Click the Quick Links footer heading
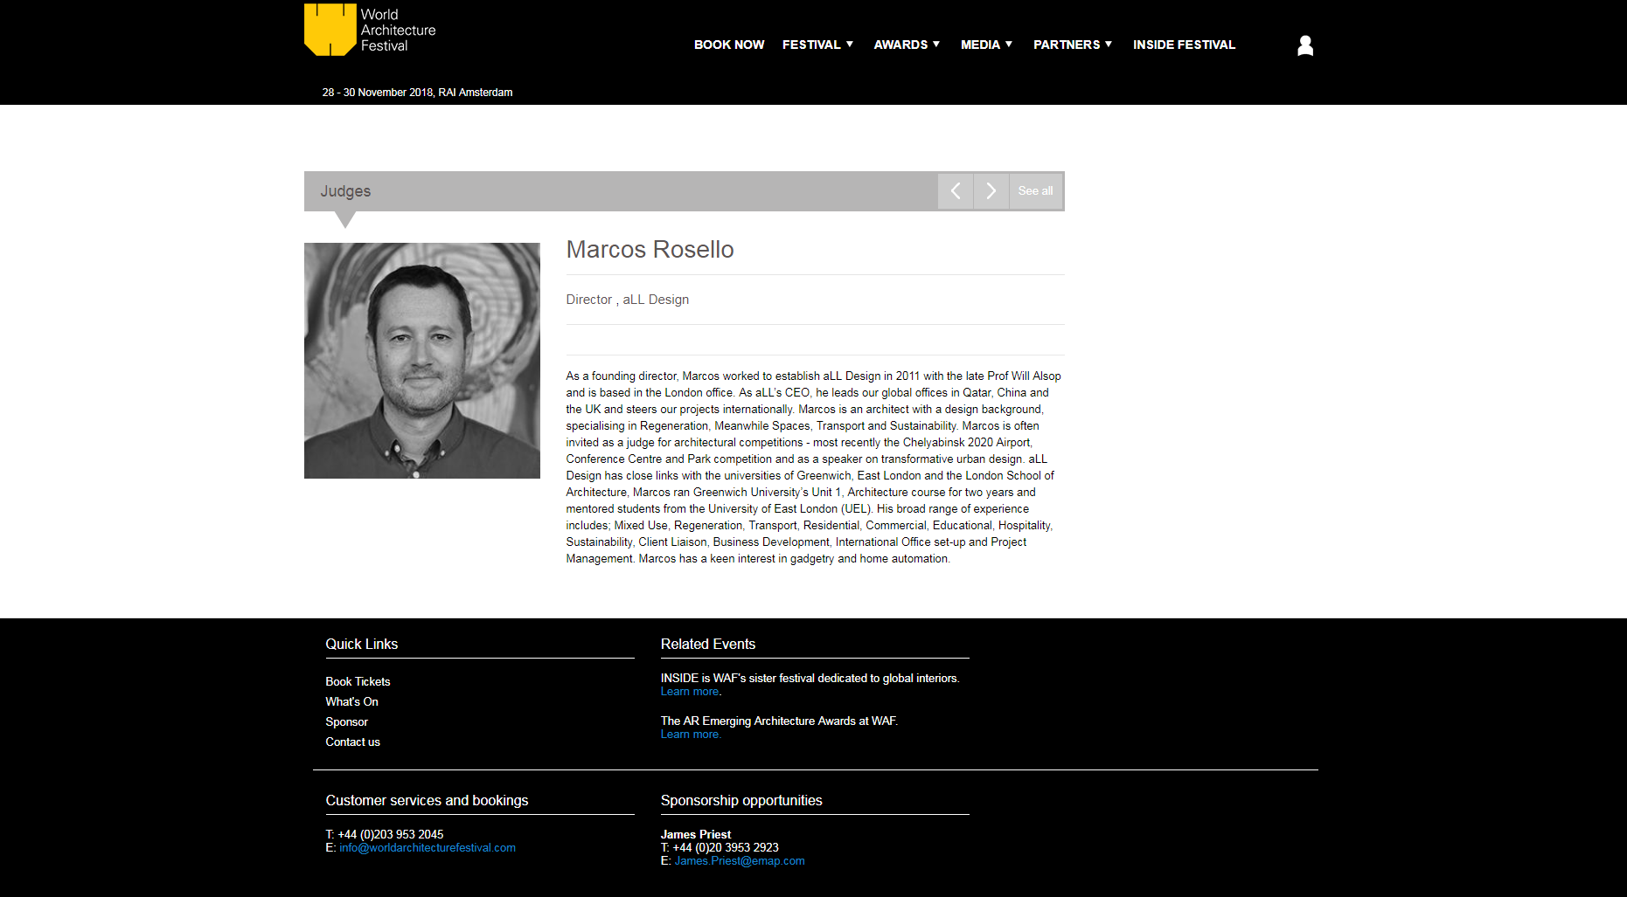 (361, 645)
